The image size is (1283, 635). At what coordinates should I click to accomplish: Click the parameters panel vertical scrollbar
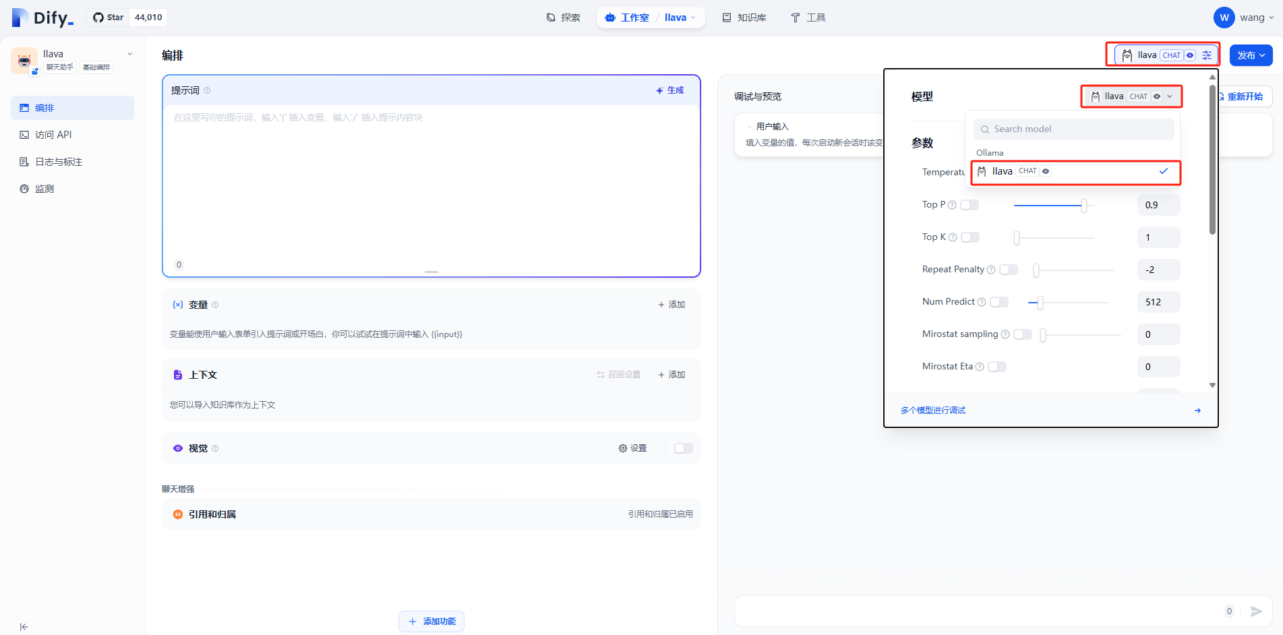(1212, 160)
